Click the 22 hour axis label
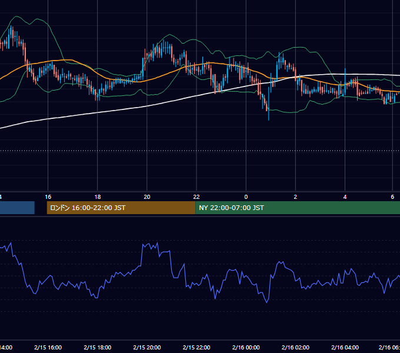 pyautogui.click(x=196, y=197)
